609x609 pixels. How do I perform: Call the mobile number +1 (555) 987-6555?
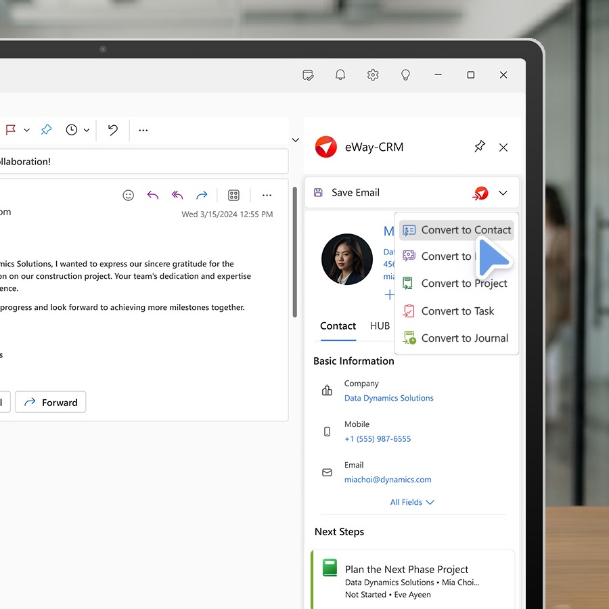coord(378,439)
